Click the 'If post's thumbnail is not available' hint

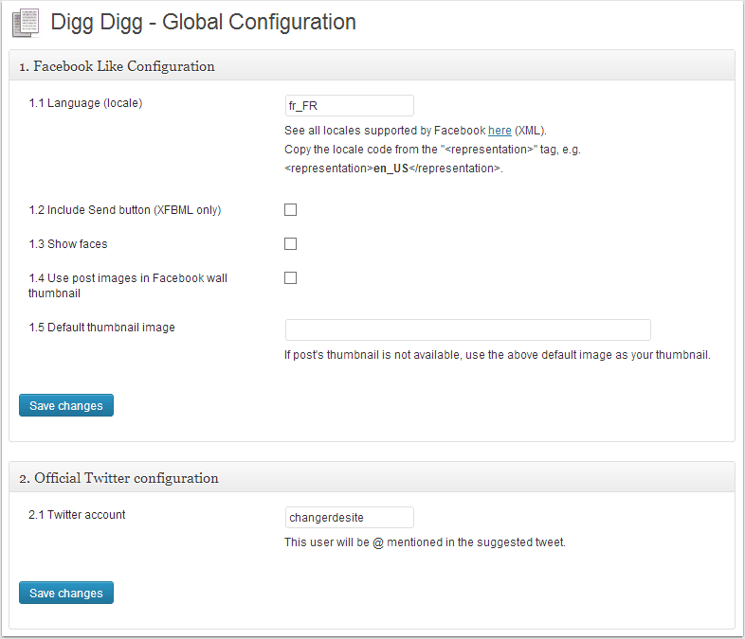[x=498, y=355]
